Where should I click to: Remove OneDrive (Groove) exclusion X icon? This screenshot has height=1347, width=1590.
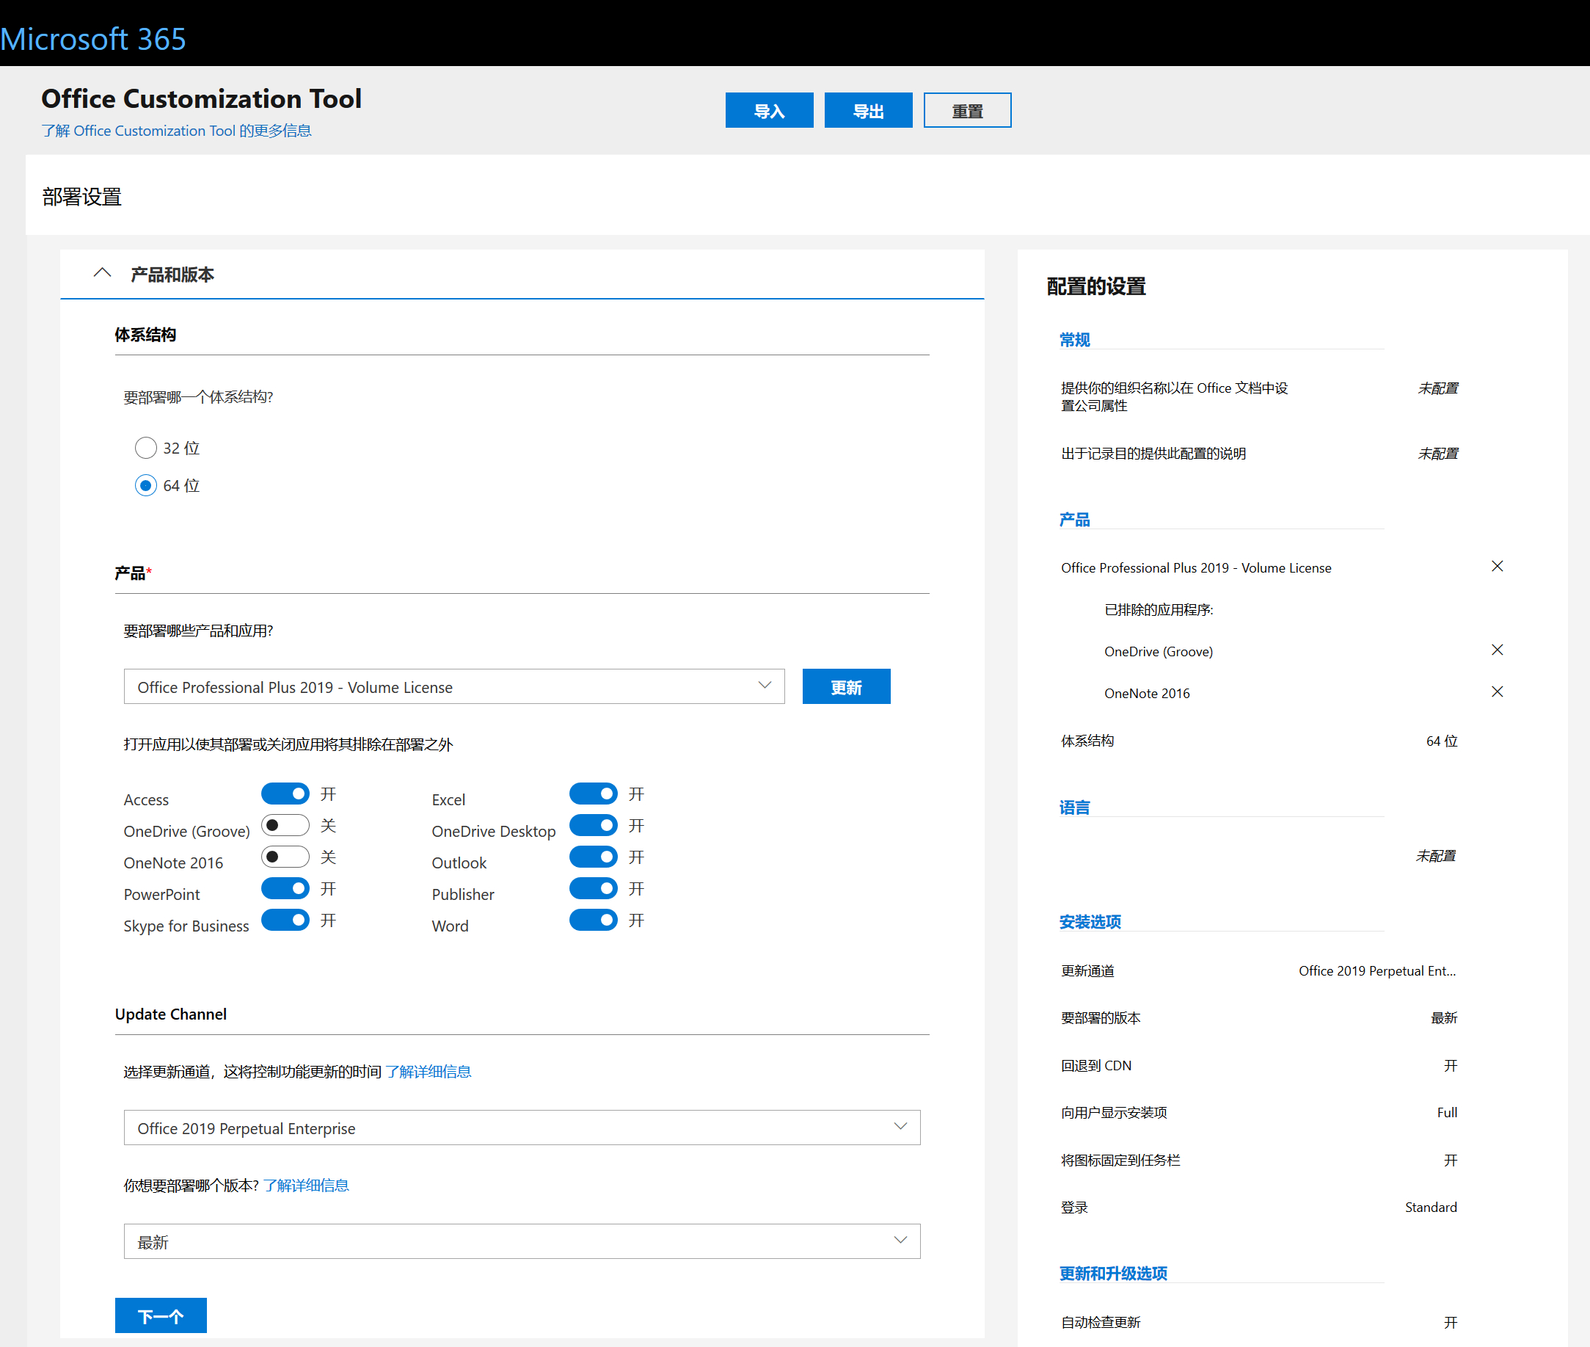pyautogui.click(x=1497, y=650)
